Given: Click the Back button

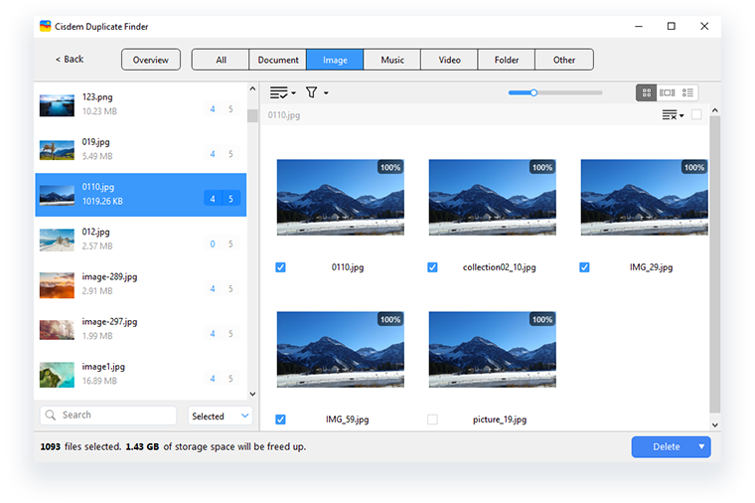Looking at the screenshot, I should tap(70, 60).
